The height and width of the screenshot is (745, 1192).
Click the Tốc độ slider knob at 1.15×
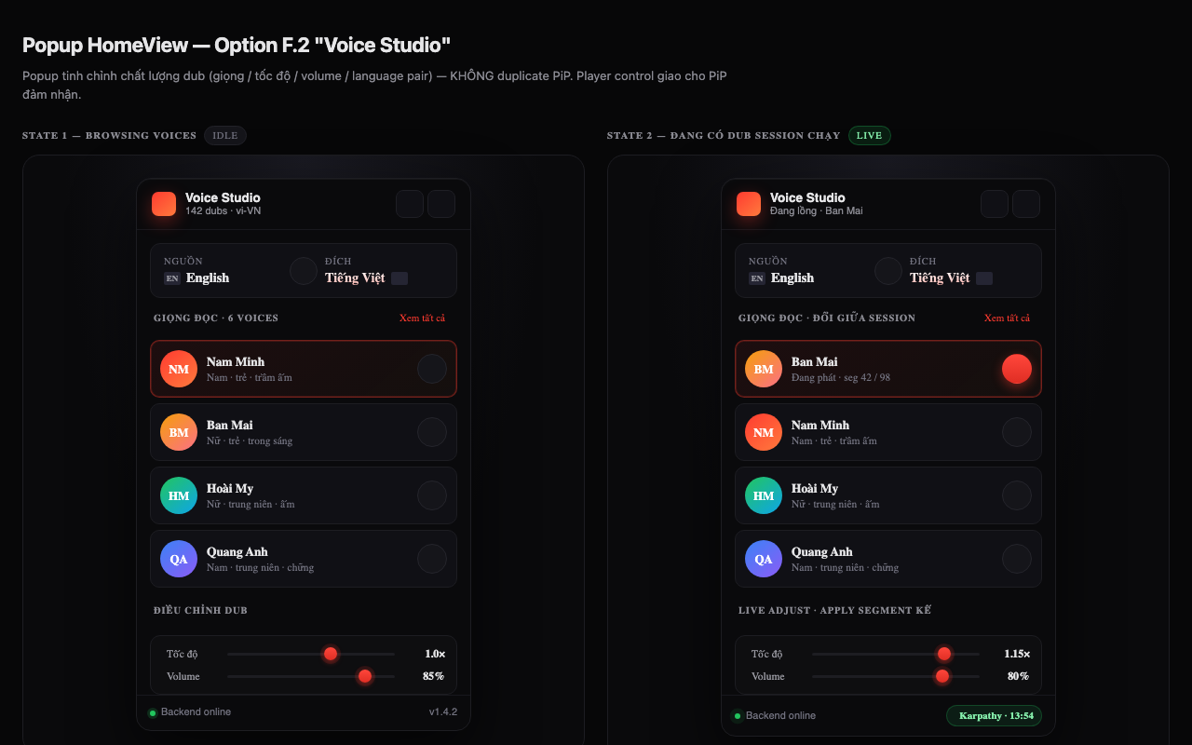point(944,654)
